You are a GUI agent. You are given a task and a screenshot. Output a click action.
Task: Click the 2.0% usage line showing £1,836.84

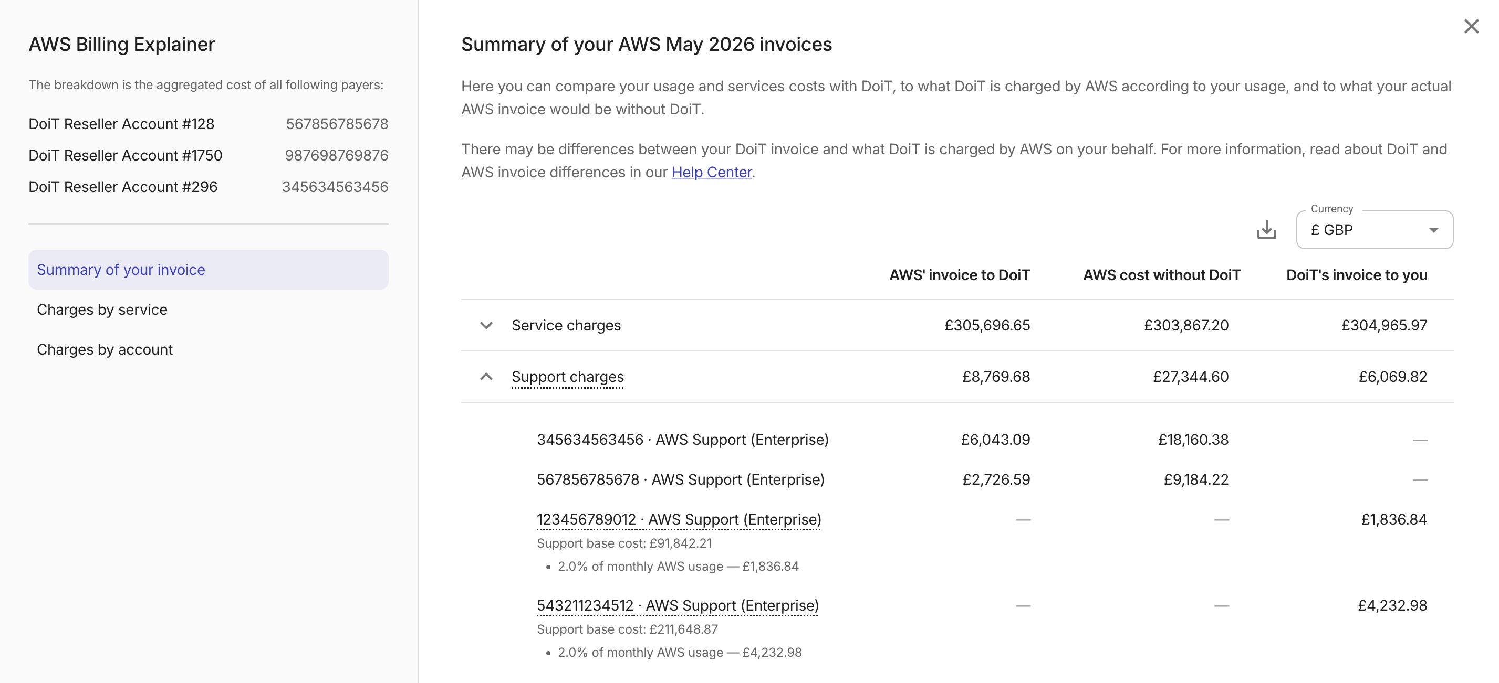678,566
